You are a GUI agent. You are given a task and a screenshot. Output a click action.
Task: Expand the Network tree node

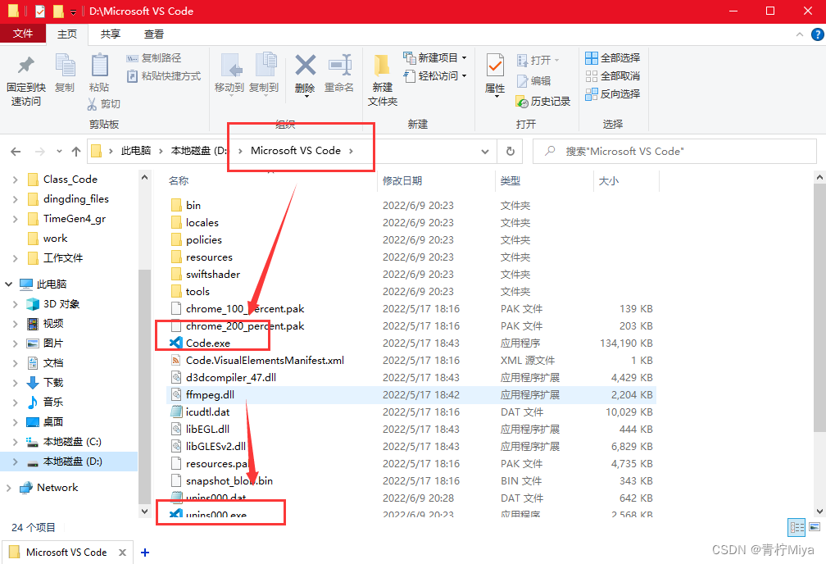[8, 488]
